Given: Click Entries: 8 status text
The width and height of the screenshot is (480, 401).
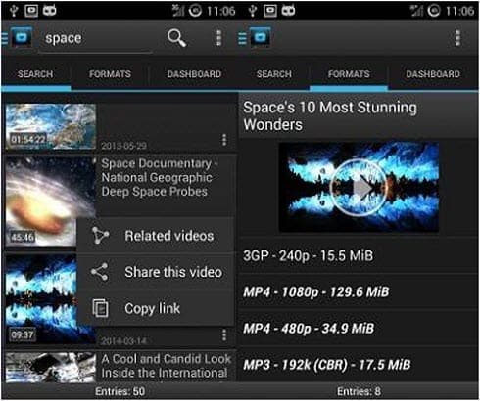Looking at the screenshot, I should 359,391.
